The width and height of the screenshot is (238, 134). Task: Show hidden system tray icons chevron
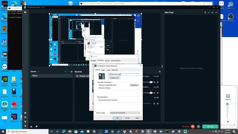(210, 131)
